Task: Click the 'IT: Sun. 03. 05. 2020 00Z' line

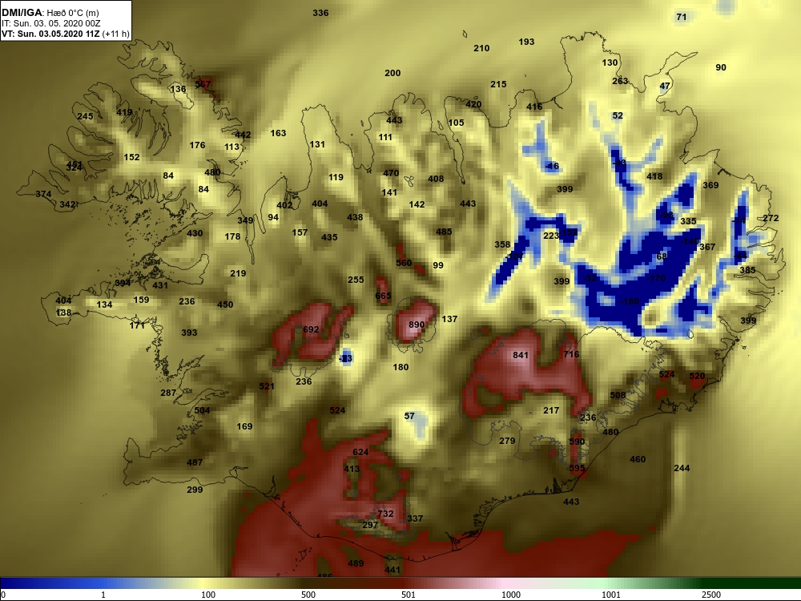Action: click(x=50, y=23)
